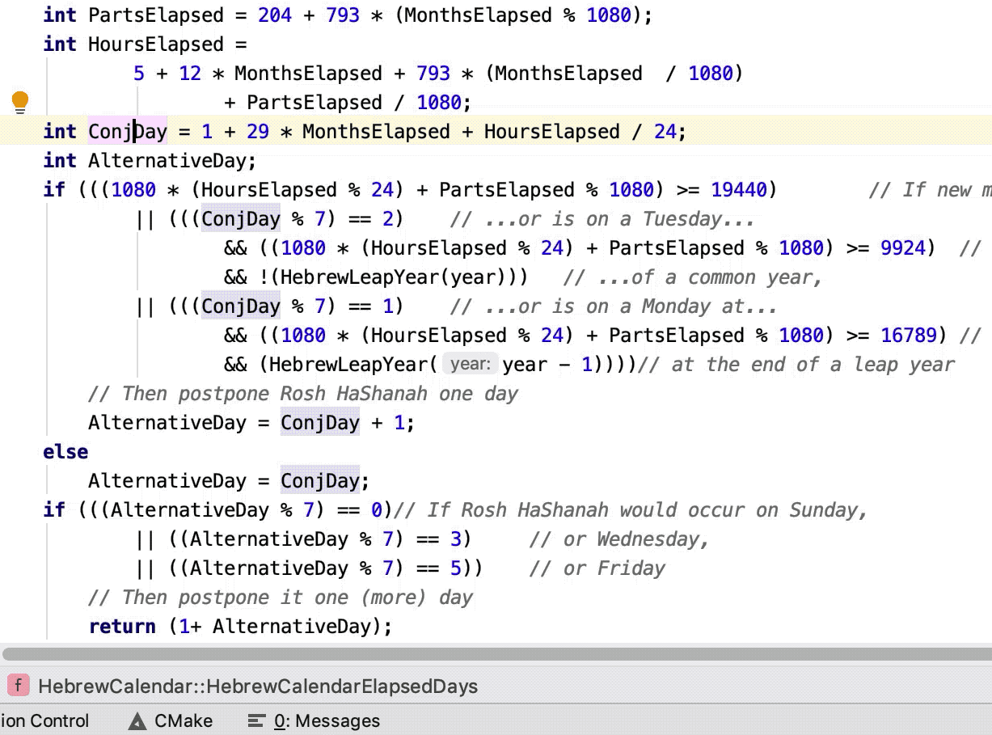
Task: Click the lines icon beside 0: Messages
Action: tap(255, 720)
